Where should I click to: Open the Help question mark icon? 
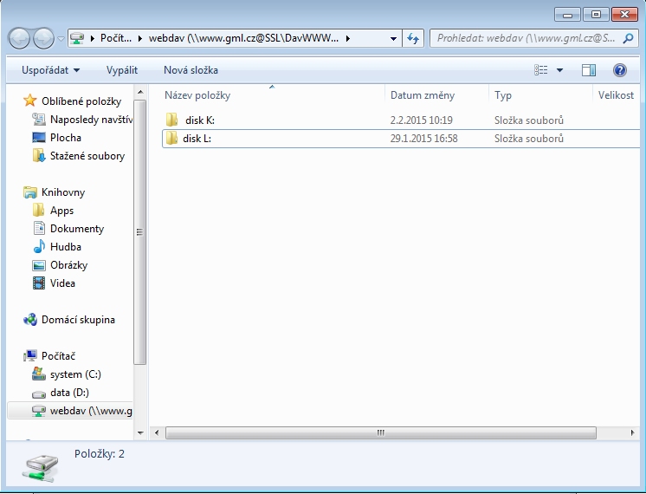point(619,70)
